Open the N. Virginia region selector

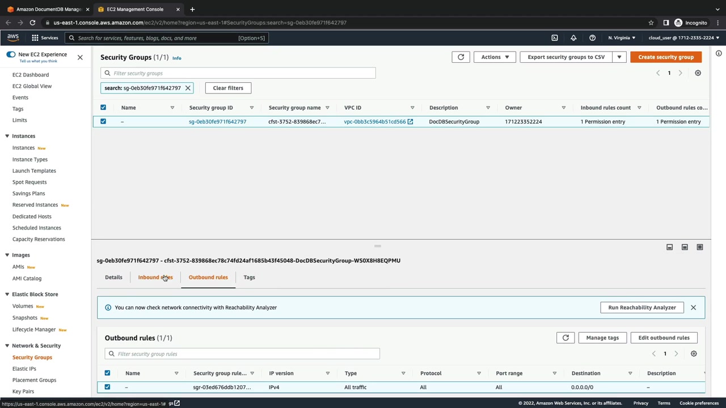[x=622, y=38]
